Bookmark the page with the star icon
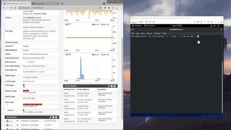This screenshot has width=231, height=130. pos(100,8)
